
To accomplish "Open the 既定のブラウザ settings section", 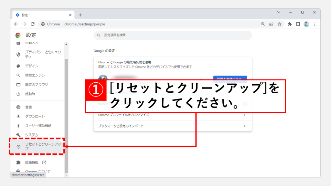I will pos(37,85).
